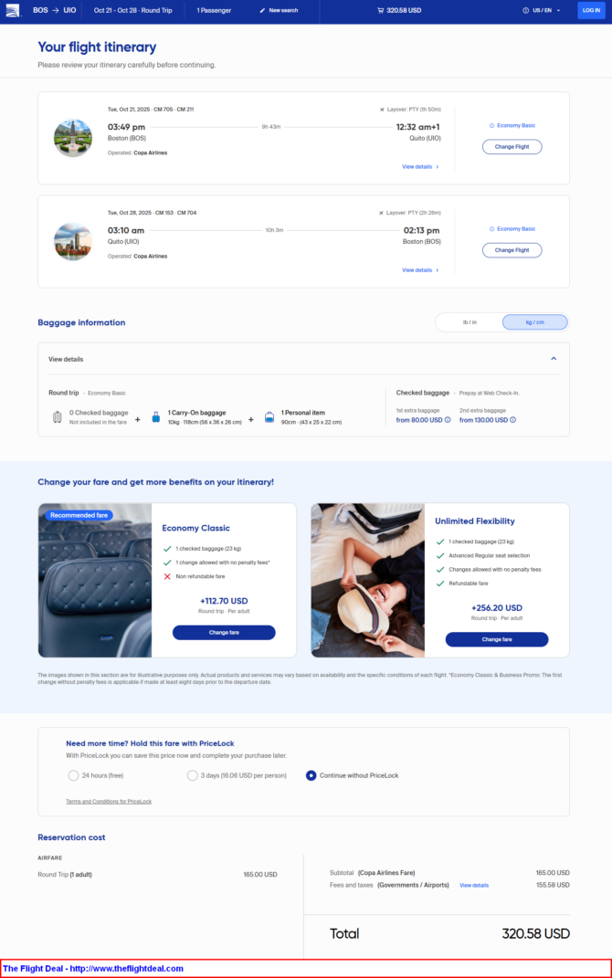Screen dimensions: 612x978
Task: Switch baggage units to lb / in
Action: [470, 322]
